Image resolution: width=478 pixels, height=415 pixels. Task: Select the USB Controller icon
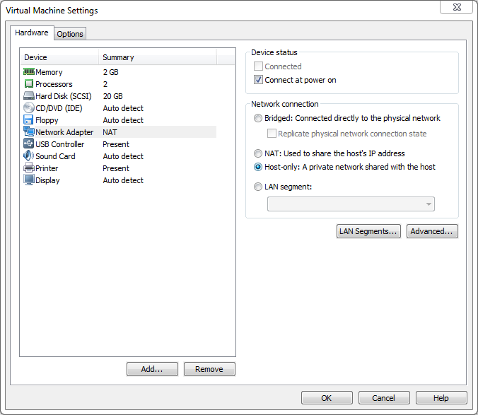click(29, 144)
